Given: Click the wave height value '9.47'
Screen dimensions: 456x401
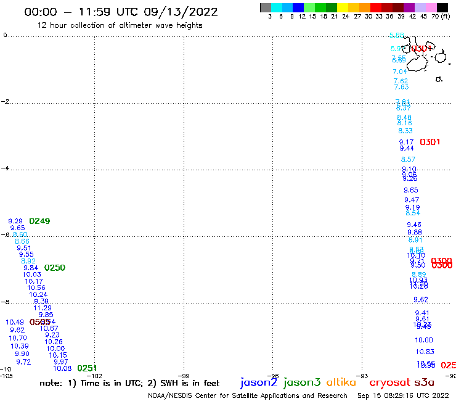Looking at the screenshot, I should pyautogui.click(x=412, y=200).
